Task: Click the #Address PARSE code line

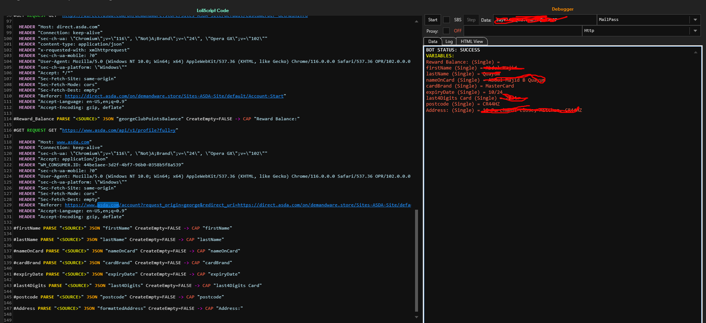Action: (128, 308)
